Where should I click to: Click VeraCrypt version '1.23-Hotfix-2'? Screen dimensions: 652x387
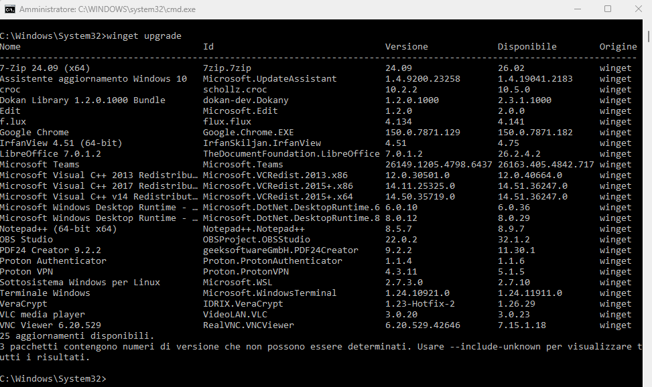420,304
